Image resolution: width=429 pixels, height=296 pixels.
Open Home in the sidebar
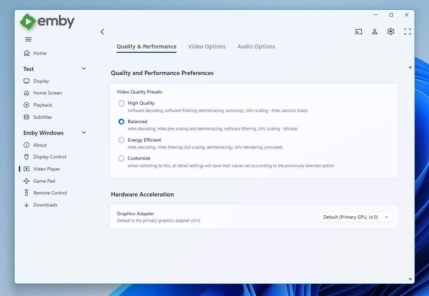pos(40,53)
